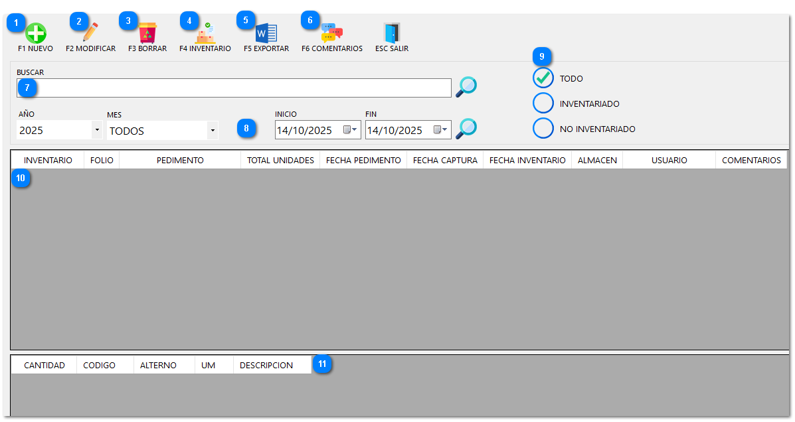Click the magnifier icon beside BUSCAR field
The height and width of the screenshot is (422, 795).
[x=466, y=86]
